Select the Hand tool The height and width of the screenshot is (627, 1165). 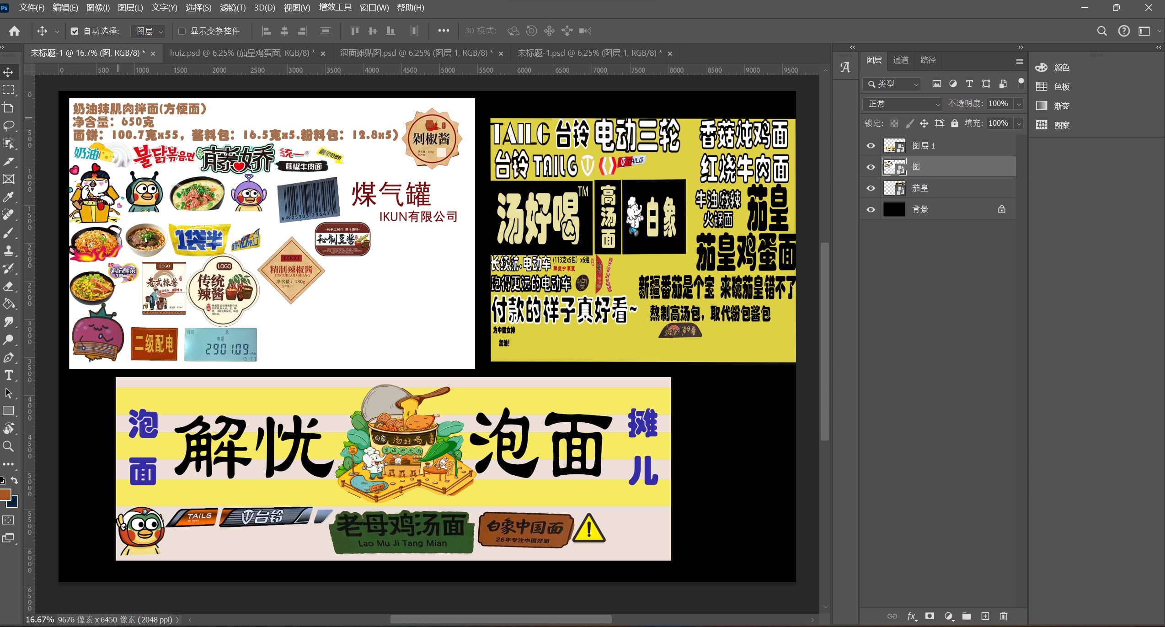point(8,429)
